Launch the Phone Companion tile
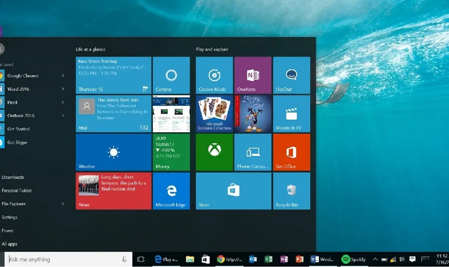Image resolution: width=449 pixels, height=267 pixels. [x=253, y=152]
